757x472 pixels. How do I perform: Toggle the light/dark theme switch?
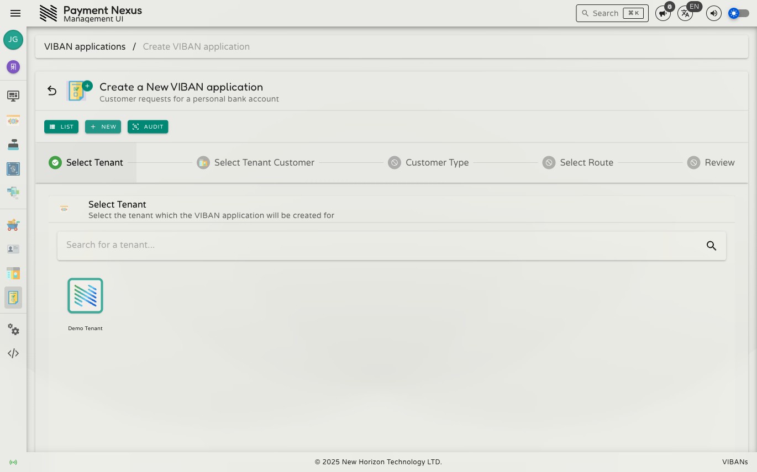(x=739, y=13)
